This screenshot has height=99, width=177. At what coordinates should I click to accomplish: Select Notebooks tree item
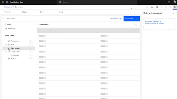[15, 55]
